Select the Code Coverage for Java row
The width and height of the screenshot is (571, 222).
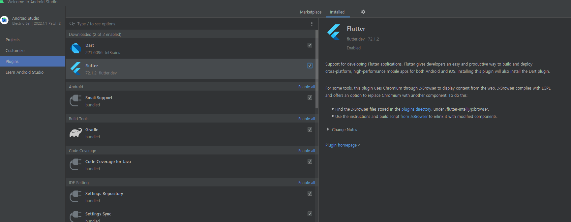click(190, 165)
